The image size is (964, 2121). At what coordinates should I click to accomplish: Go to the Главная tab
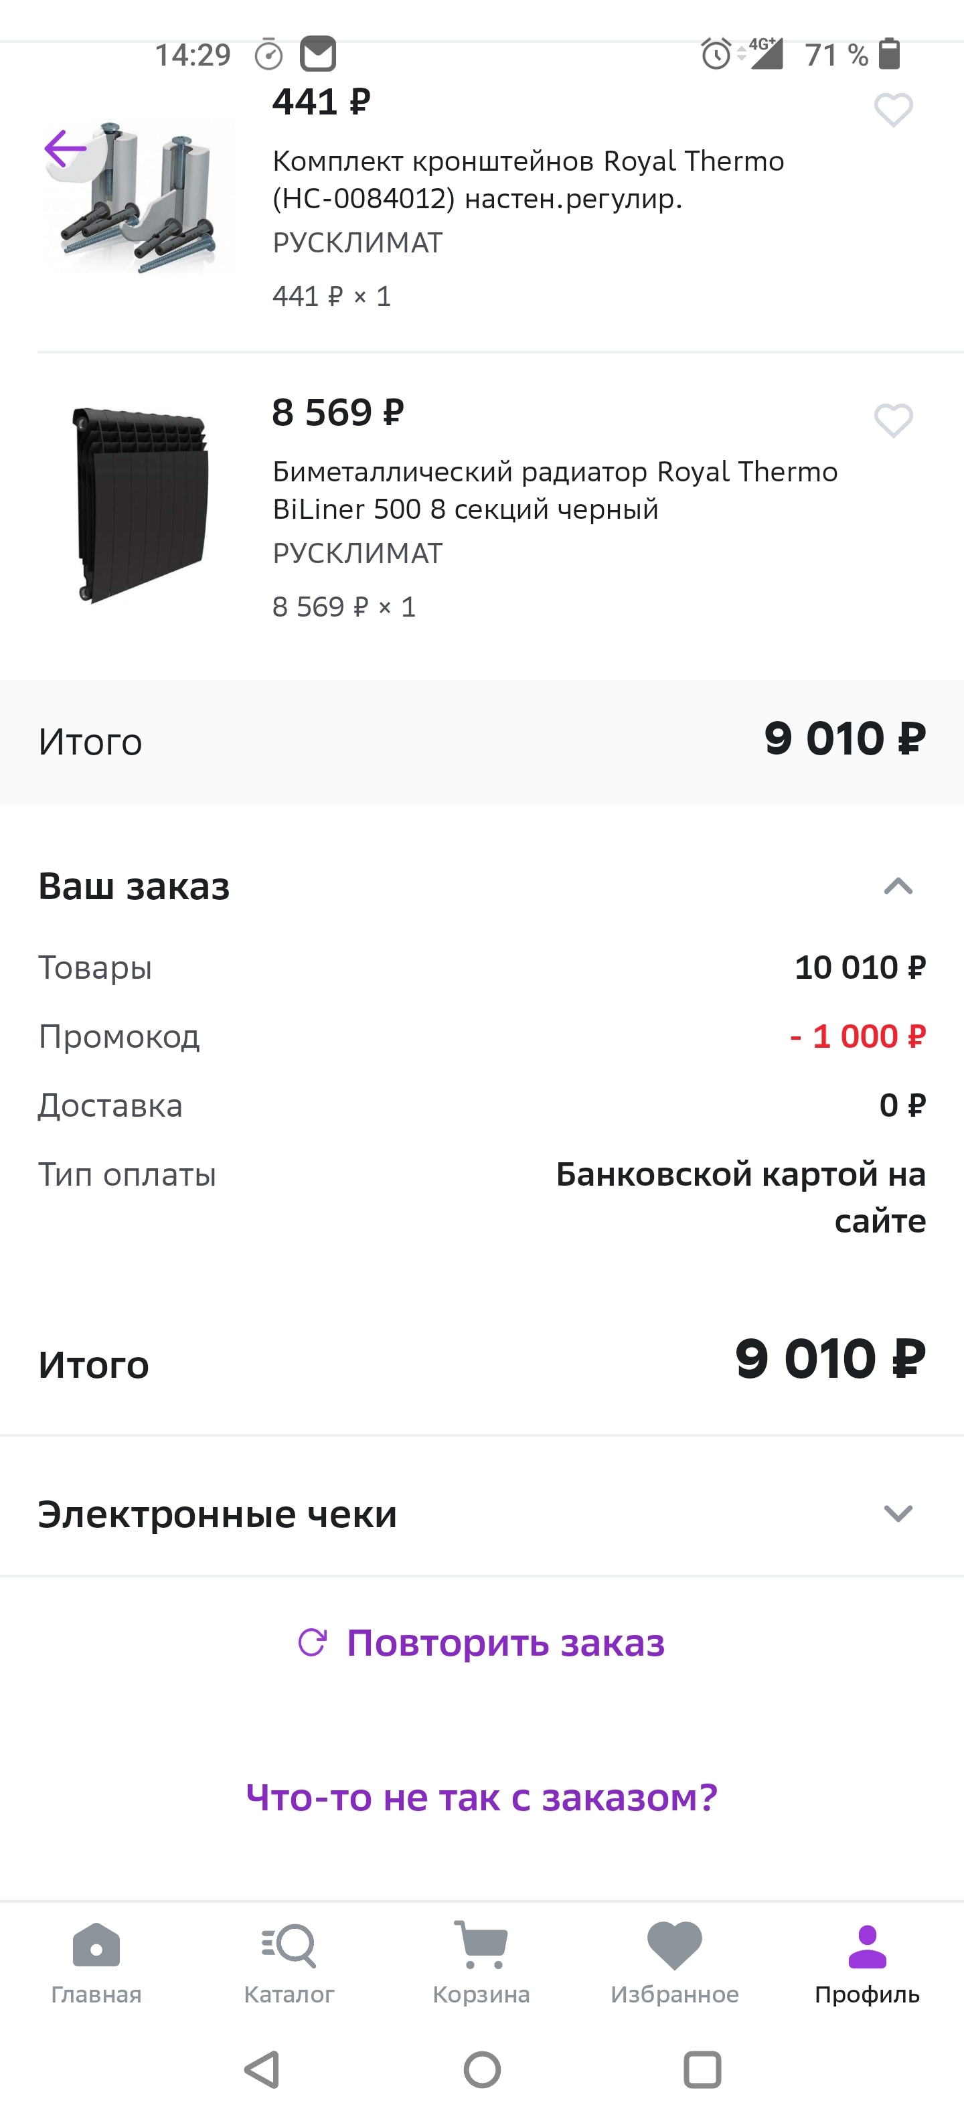coord(96,1962)
